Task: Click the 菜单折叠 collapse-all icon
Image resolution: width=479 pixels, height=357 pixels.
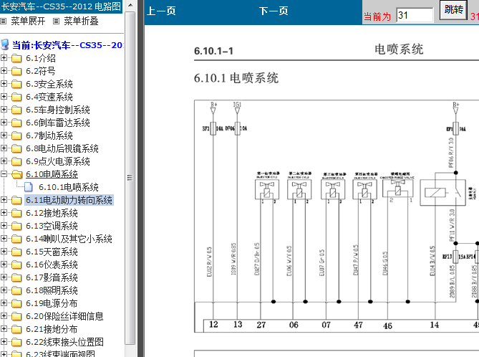Action: [56, 21]
